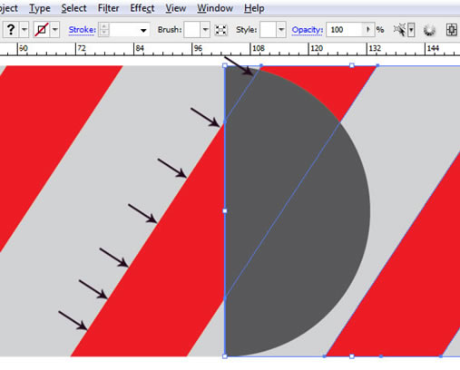
Task: Click the Stroke panel link
Action: click(82, 30)
